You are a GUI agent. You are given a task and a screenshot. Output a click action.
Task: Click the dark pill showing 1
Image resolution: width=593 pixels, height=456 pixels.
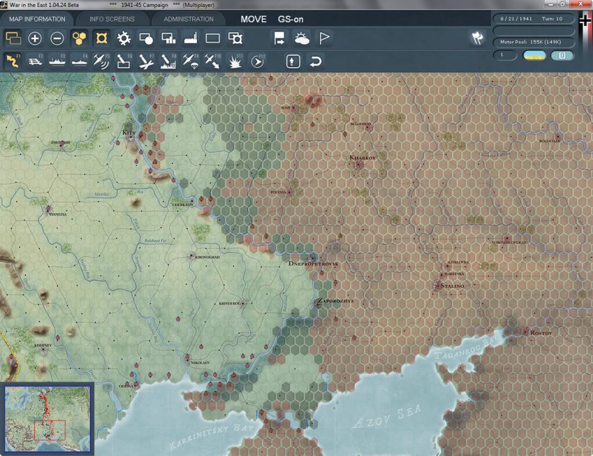pyautogui.click(x=505, y=55)
